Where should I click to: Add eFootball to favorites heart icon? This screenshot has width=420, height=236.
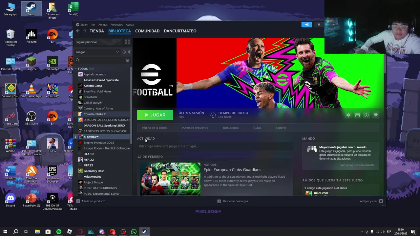pos(376,115)
